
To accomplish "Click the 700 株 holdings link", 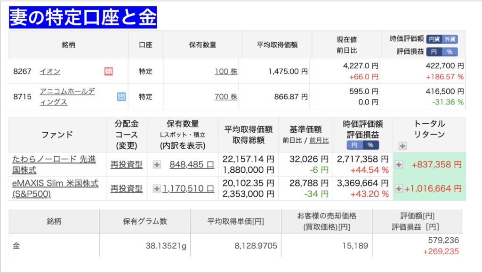I will [226, 96].
